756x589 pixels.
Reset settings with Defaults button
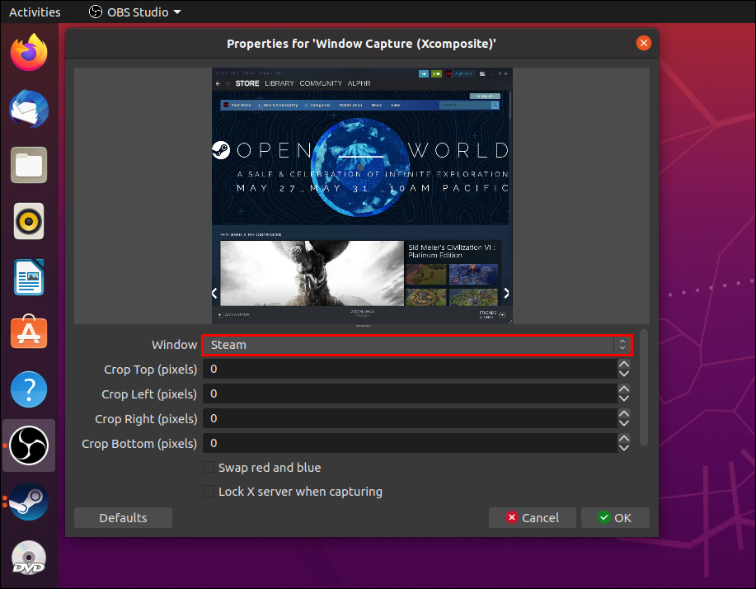(123, 518)
